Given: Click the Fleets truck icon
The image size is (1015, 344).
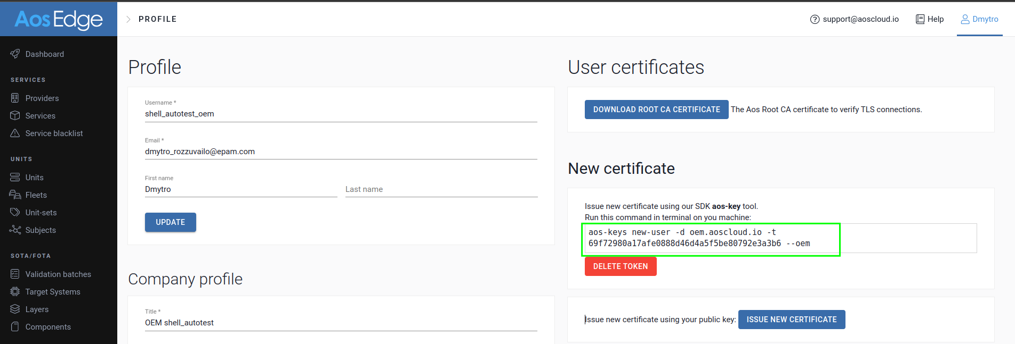Looking at the screenshot, I should [15, 195].
